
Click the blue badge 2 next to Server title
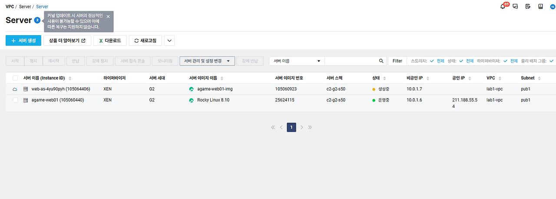click(37, 20)
